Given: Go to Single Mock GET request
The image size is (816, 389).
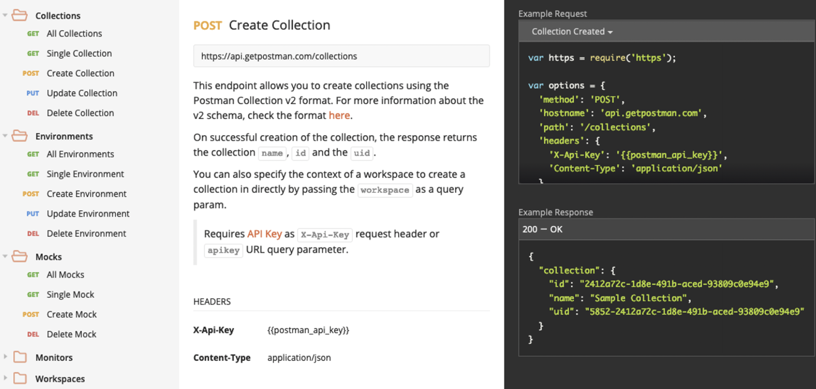Looking at the screenshot, I should pyautogui.click(x=70, y=294).
